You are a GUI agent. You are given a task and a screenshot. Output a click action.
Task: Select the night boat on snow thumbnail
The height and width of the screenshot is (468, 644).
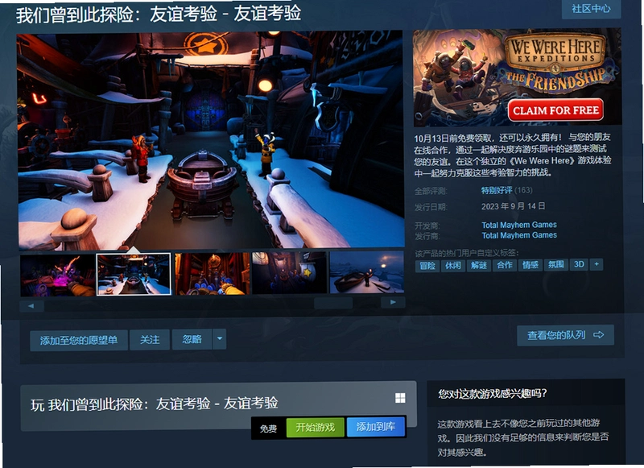[x=367, y=272]
